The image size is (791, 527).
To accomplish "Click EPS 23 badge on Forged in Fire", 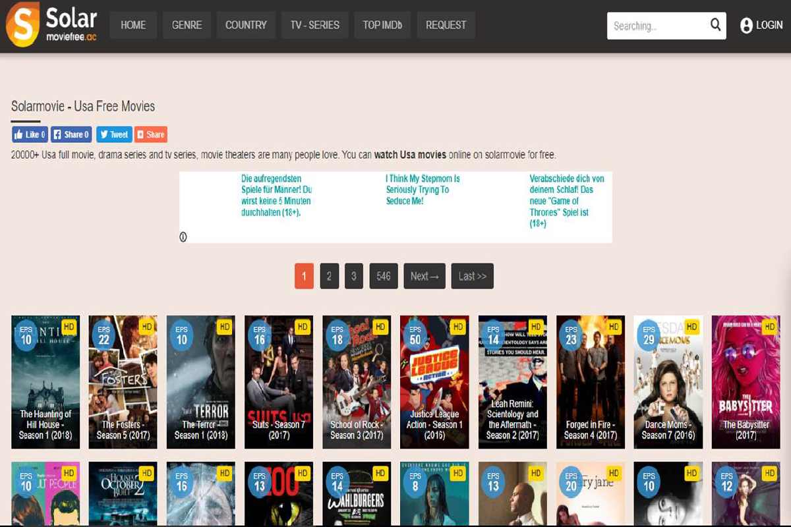I will coord(571,335).
